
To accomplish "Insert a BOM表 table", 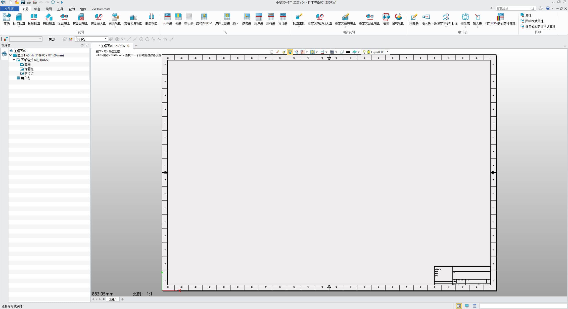I will coord(167,19).
